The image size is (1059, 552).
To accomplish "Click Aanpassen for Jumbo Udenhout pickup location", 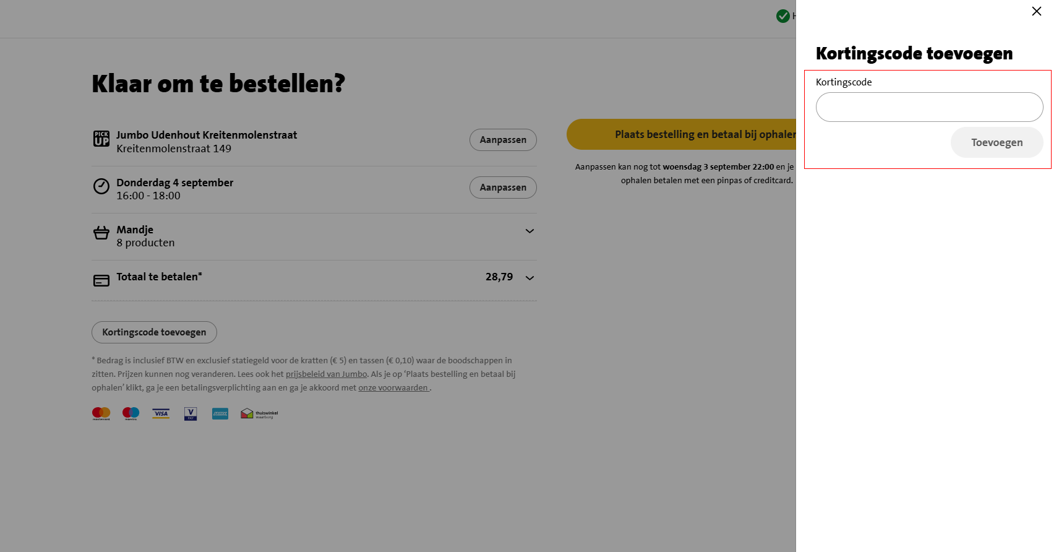I will [502, 140].
